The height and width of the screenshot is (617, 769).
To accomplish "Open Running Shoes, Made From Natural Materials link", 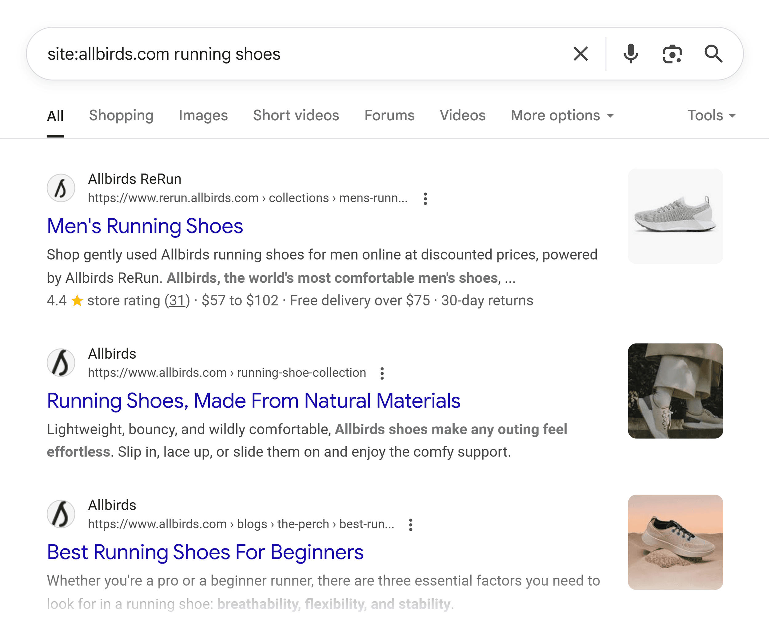I will click(253, 401).
